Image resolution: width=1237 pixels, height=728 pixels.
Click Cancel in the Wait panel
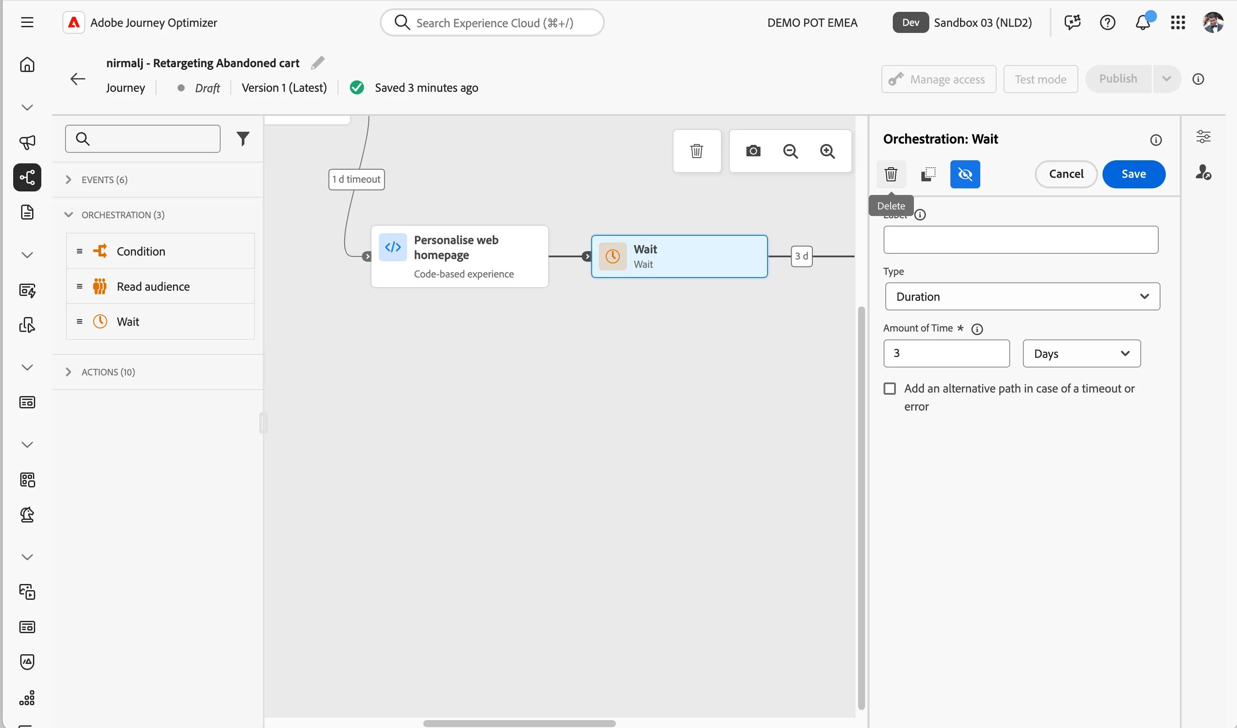[1066, 174]
